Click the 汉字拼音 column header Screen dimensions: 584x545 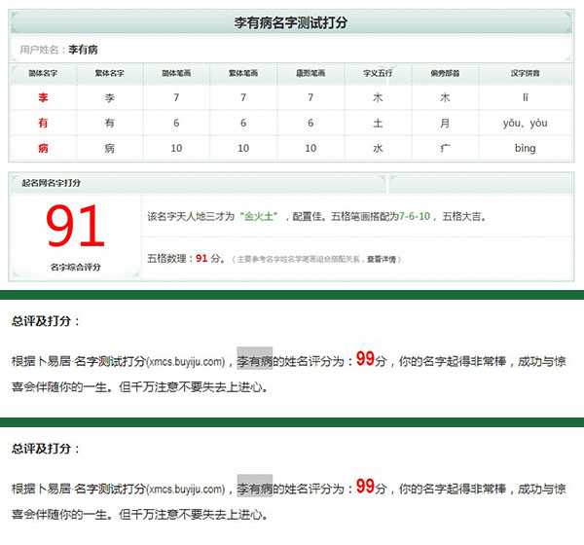point(526,73)
